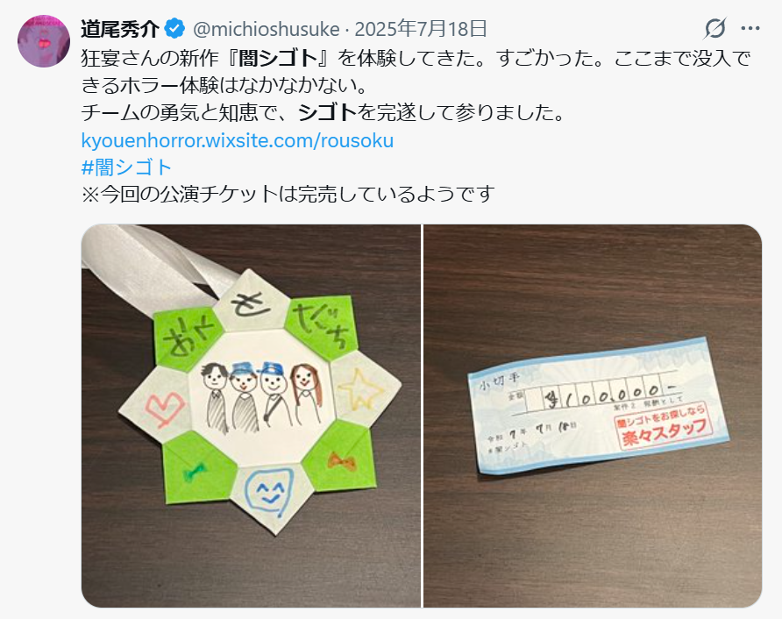
Task: Click the red 楽々スタッフ stamp
Action: [x=663, y=428]
